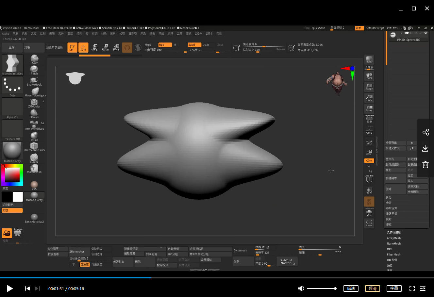Expand the FiberMesh section
Viewport: 434px width, 297px height.
pyautogui.click(x=393, y=255)
